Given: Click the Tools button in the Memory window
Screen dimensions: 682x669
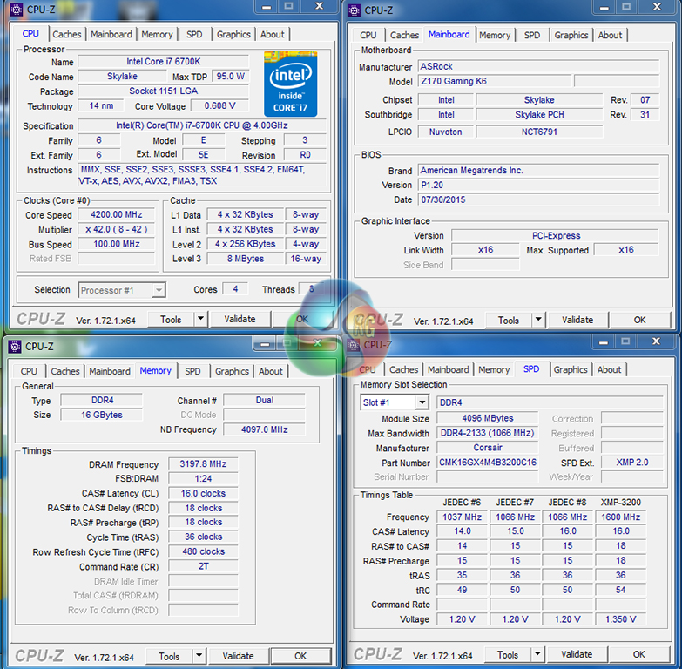Looking at the screenshot, I should (169, 656).
